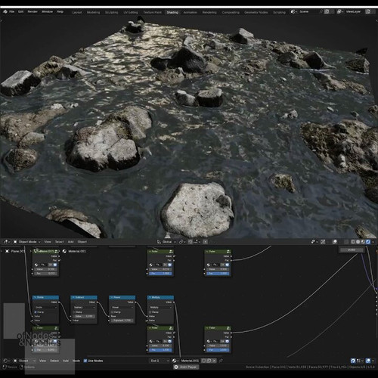The image size is (378, 378).
Task: Open the Object Mode dropdown
Action: point(27,242)
